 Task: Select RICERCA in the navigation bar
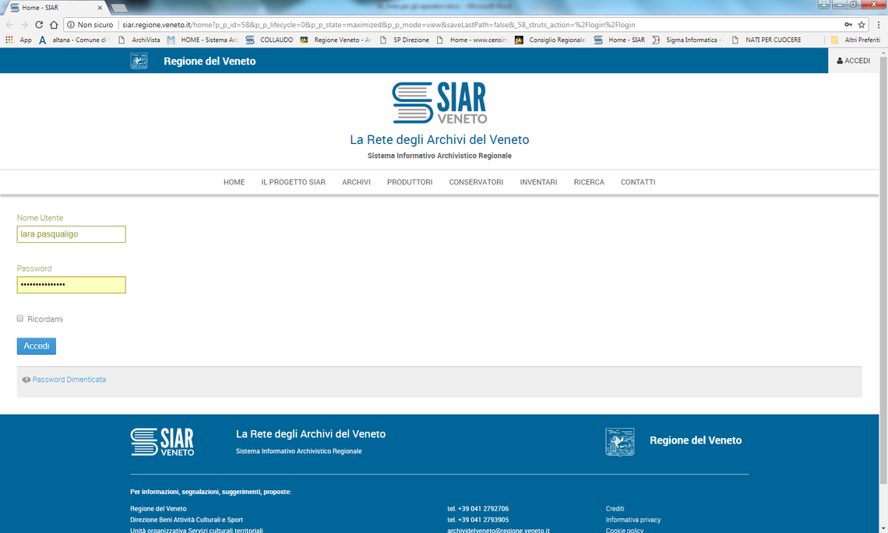pyautogui.click(x=589, y=182)
